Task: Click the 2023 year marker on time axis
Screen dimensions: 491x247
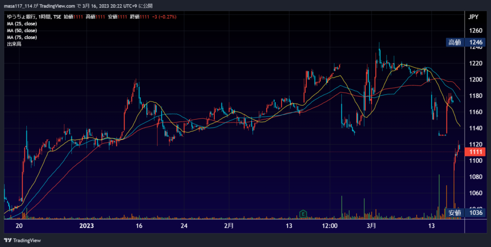Action: (86, 226)
